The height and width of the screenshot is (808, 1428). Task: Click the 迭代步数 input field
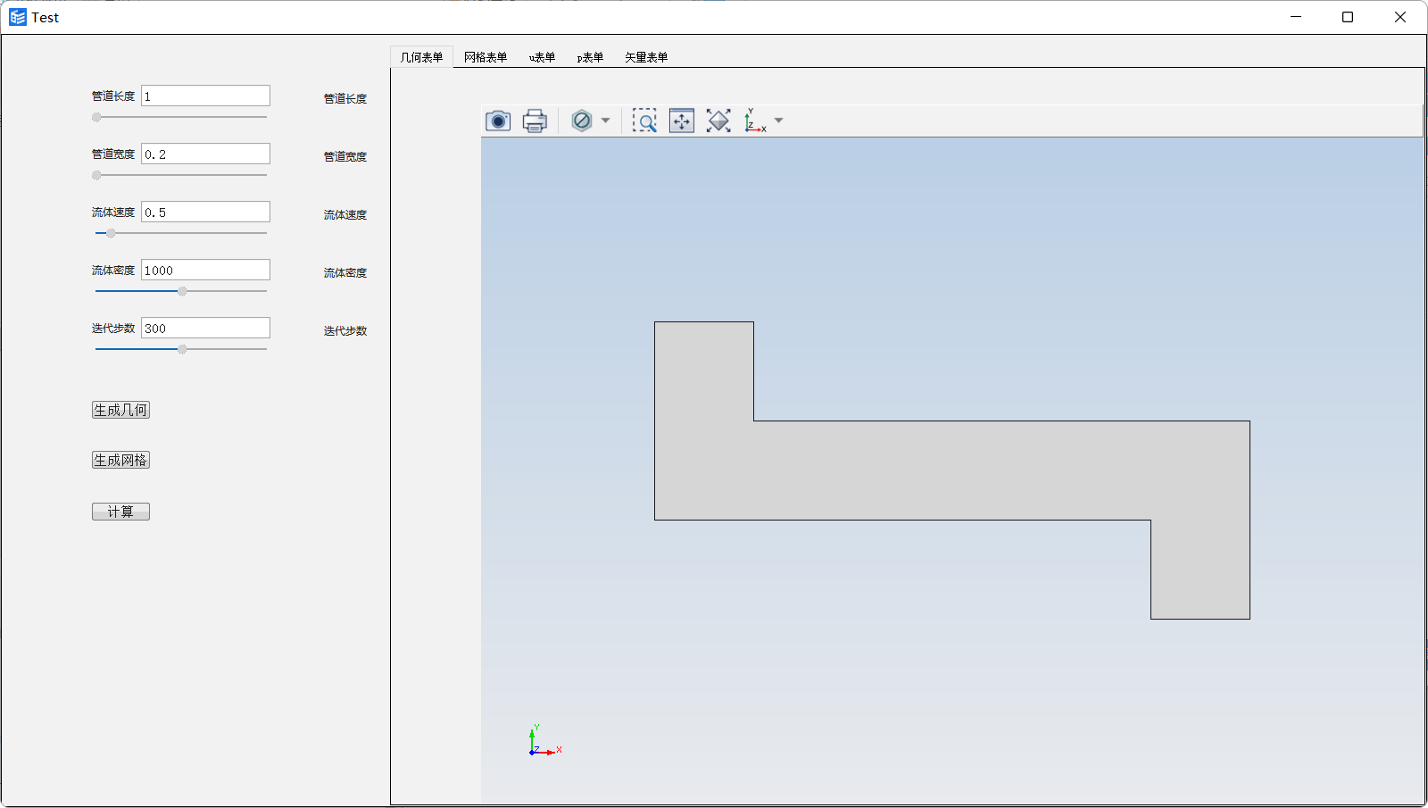pyautogui.click(x=205, y=328)
